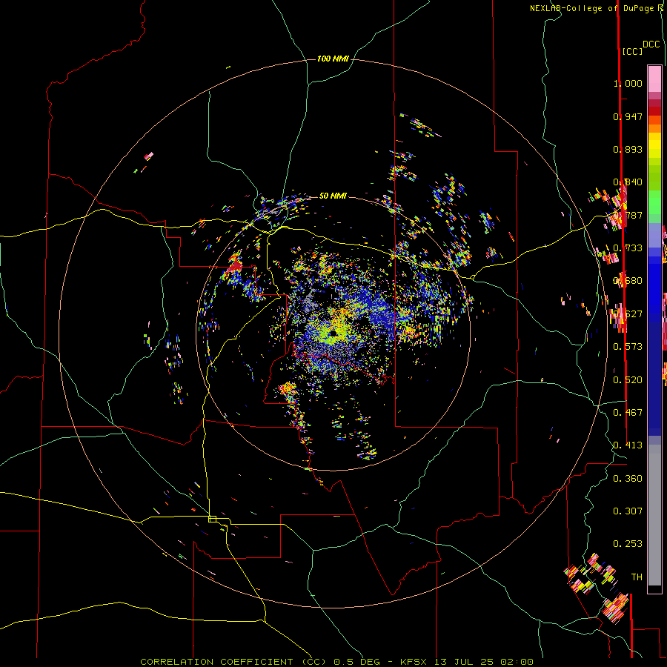Click the 0.307 scale value

(x=628, y=511)
